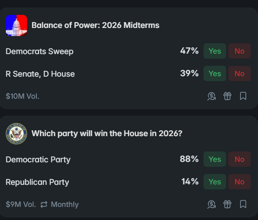Screen dimensions: 258x220
Task: Click gift icon on House 2026 card
Action: point(227,204)
